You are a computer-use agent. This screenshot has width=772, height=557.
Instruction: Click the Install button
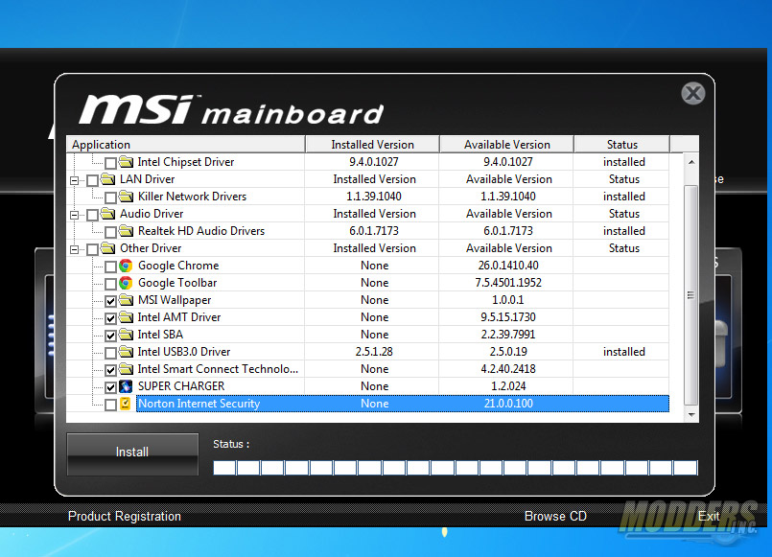(x=131, y=452)
